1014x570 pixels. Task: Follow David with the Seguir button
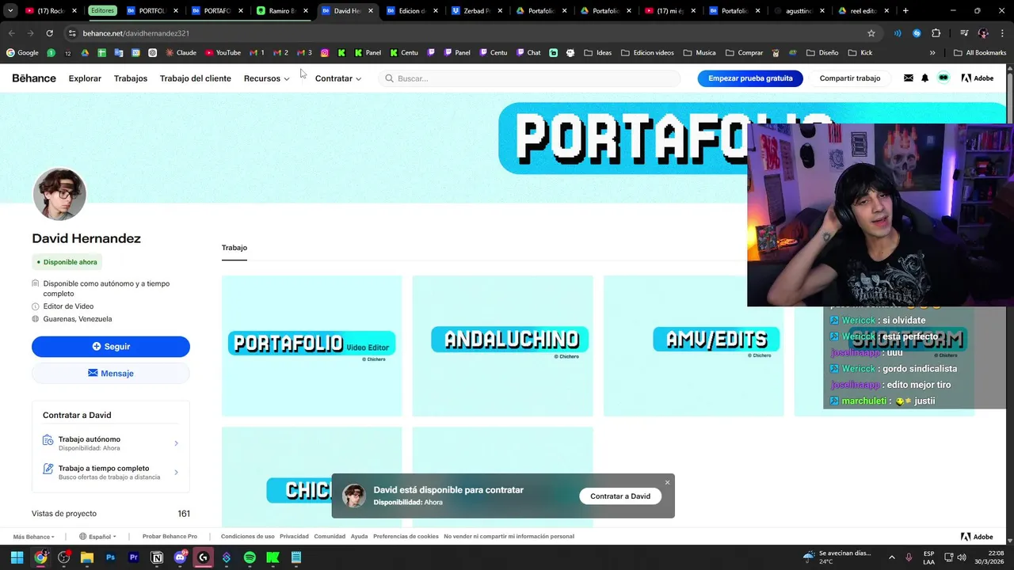point(111,347)
